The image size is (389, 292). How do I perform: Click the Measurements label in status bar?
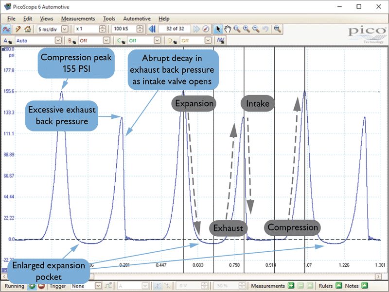coord(268,286)
